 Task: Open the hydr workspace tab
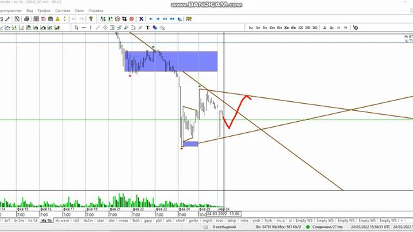268,220
